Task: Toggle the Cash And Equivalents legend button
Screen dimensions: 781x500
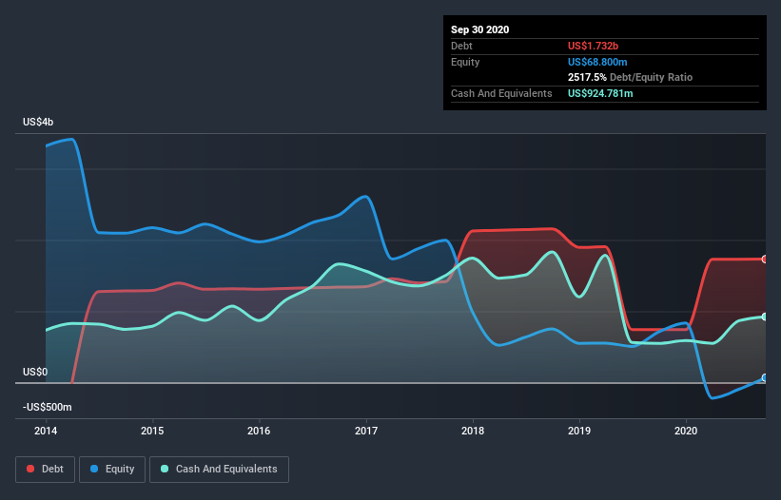Action: 219,470
